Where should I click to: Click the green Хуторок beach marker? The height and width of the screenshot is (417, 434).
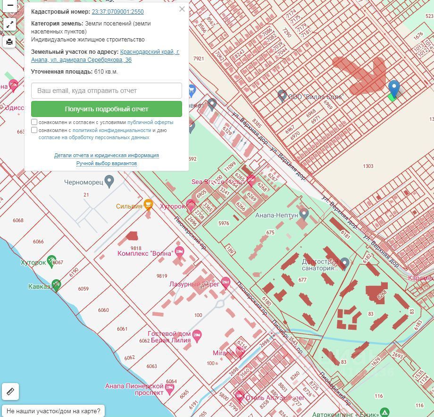point(51,261)
